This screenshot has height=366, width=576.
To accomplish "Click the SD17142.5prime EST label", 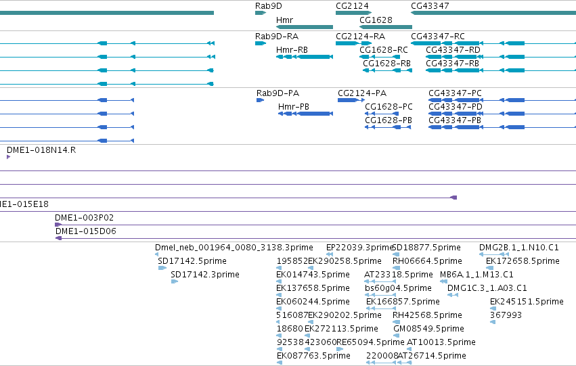I will pyautogui.click(x=192, y=261).
